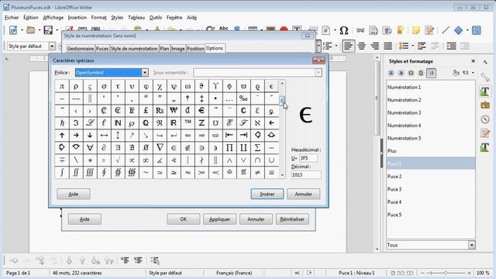Toggle List Styles in Styles panel

tap(431, 73)
